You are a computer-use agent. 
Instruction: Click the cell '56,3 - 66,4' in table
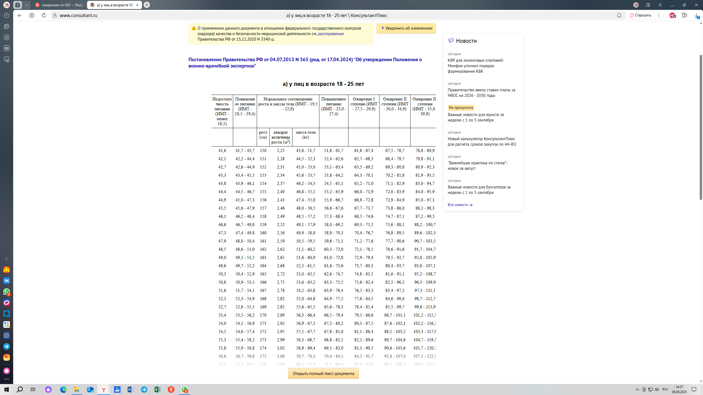tap(306, 315)
